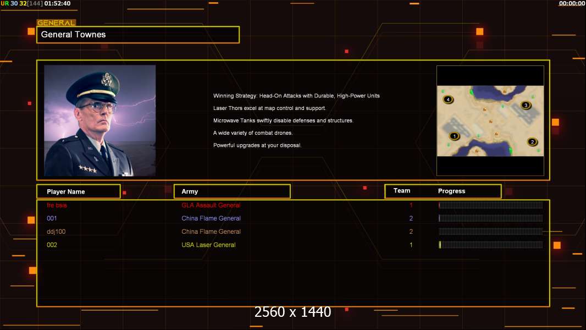The image size is (586, 330).
Task: Select player name '001'
Action: 52,218
